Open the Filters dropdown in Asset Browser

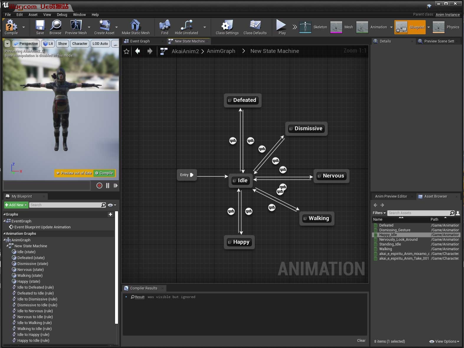tap(379, 213)
